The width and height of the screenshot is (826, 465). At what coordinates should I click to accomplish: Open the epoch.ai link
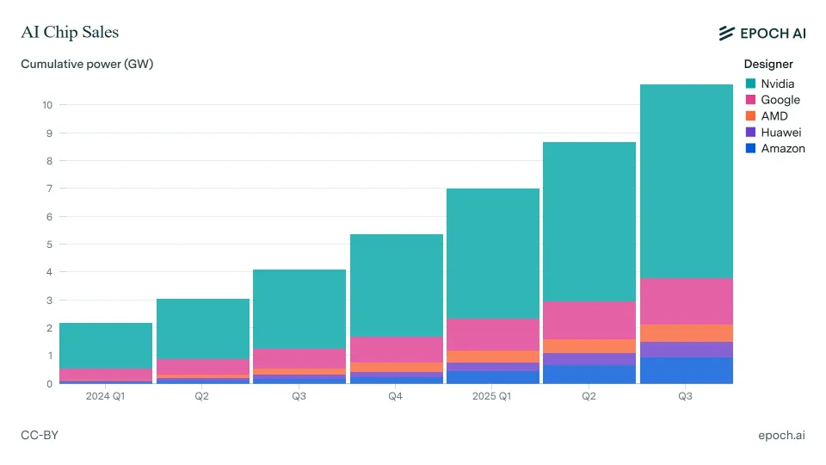[781, 436]
